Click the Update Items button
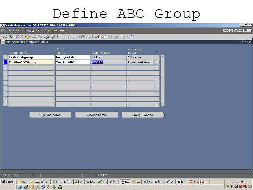The height and width of the screenshot is (190, 253). [51, 115]
